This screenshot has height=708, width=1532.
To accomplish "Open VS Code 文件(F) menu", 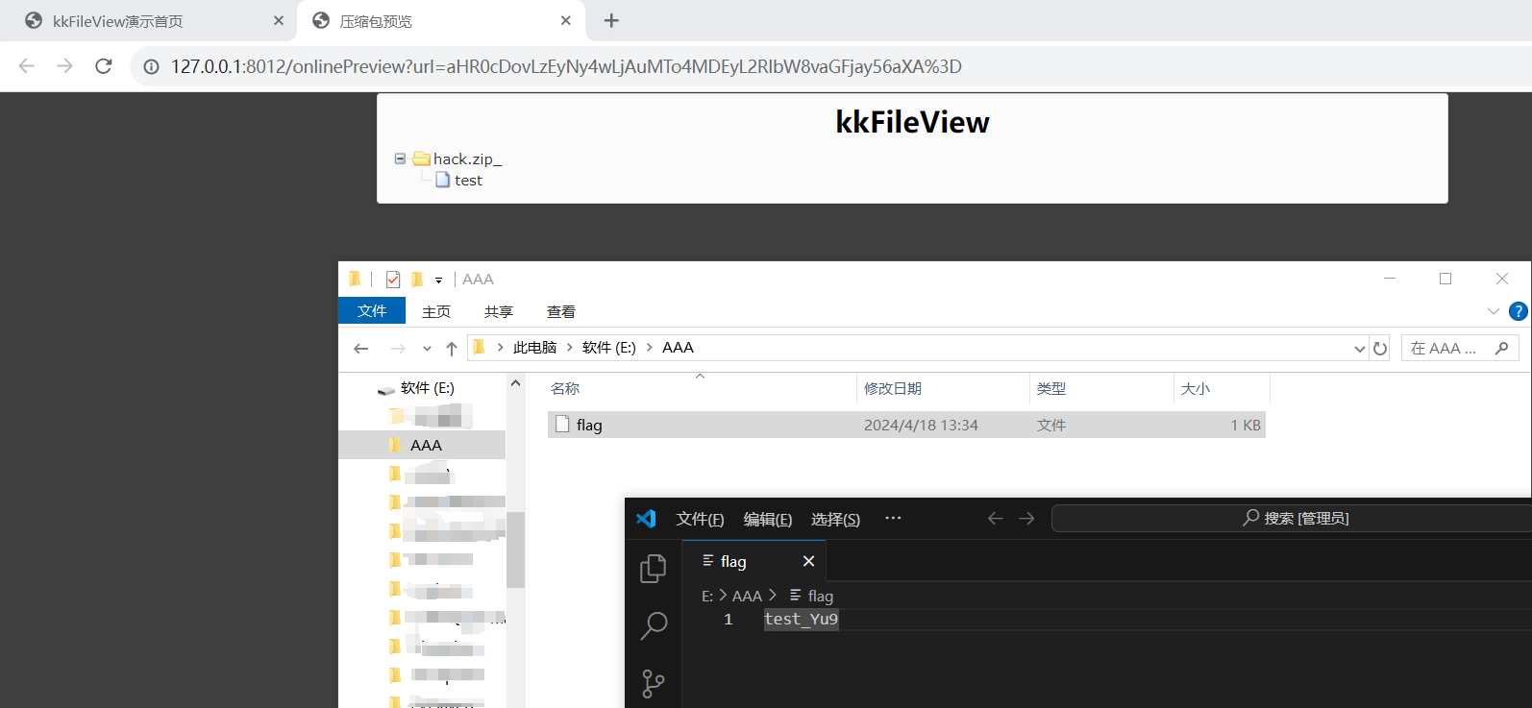I will (x=700, y=519).
